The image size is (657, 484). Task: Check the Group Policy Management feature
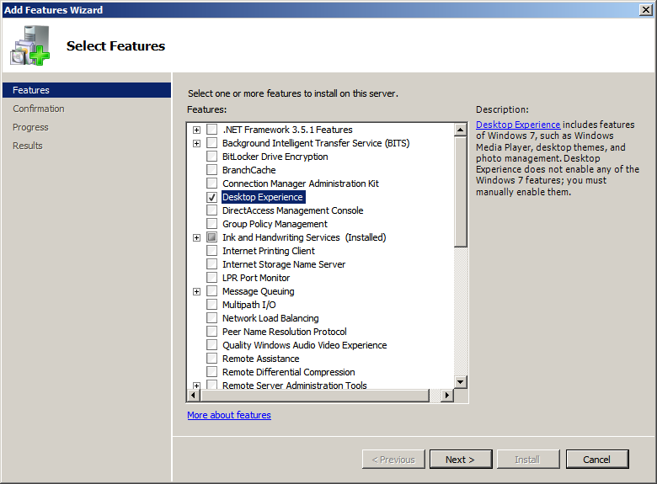coord(211,224)
